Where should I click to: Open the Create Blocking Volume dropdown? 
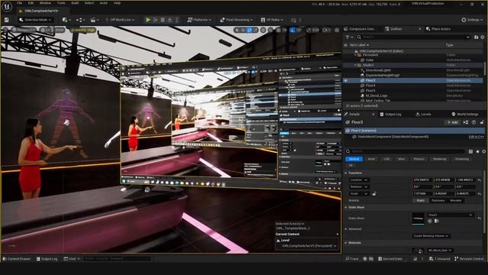(x=431, y=236)
